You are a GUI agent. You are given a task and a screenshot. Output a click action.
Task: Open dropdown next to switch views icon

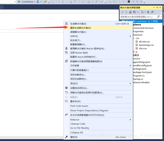click(x=137, y=12)
